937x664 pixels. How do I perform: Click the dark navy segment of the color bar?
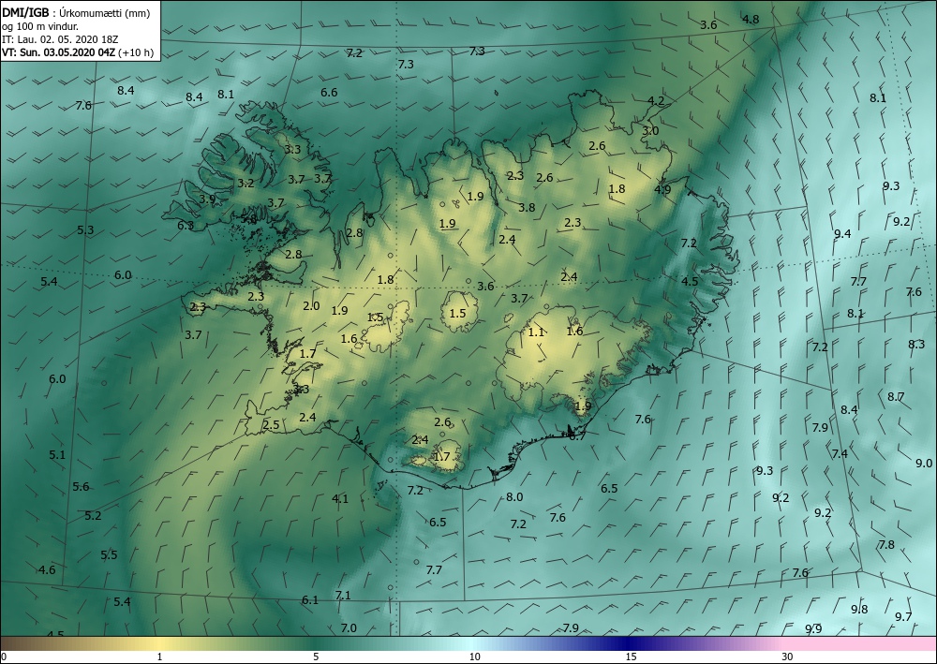click(x=628, y=643)
